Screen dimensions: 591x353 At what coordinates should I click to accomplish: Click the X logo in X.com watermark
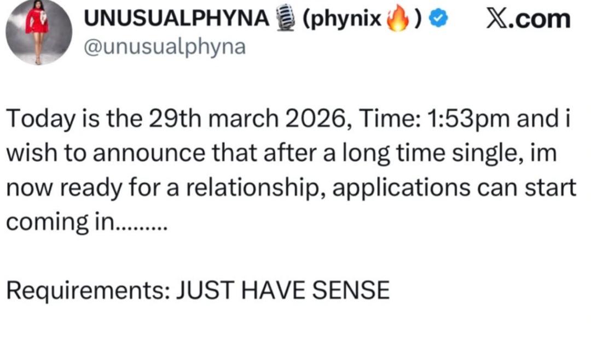coord(497,19)
